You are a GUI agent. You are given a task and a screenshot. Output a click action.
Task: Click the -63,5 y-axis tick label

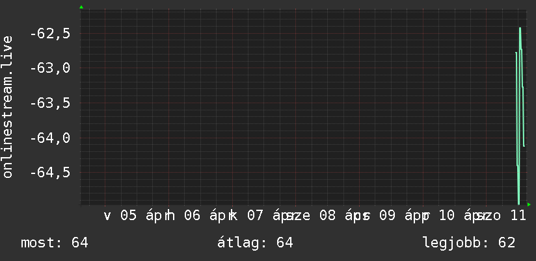[49, 103]
